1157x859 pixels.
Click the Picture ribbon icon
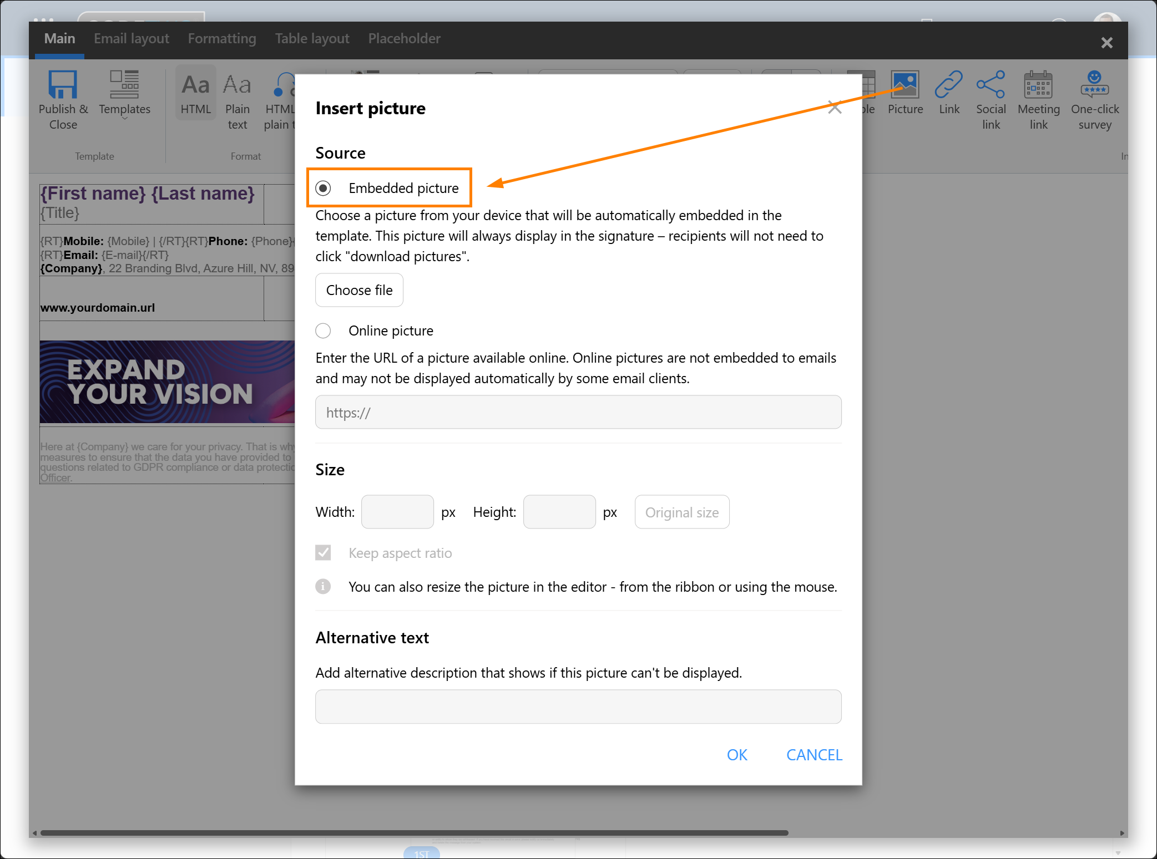click(x=905, y=84)
